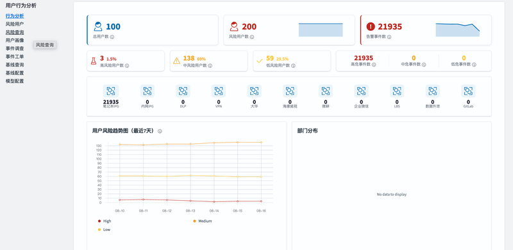This screenshot has width=513, height=250.
Task: Click info icon next to 高危事件数
Action: (374, 65)
